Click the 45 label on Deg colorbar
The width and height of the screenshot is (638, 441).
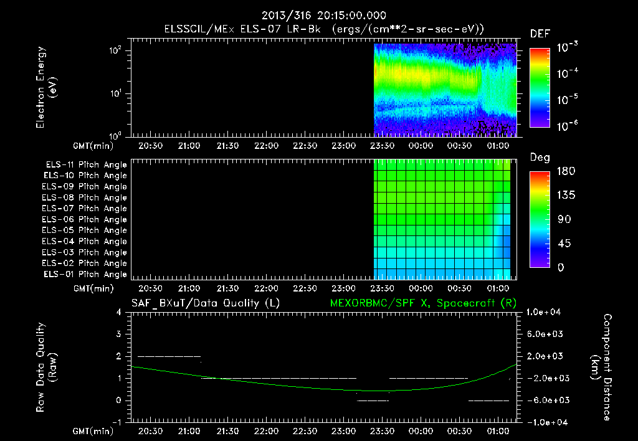(564, 244)
